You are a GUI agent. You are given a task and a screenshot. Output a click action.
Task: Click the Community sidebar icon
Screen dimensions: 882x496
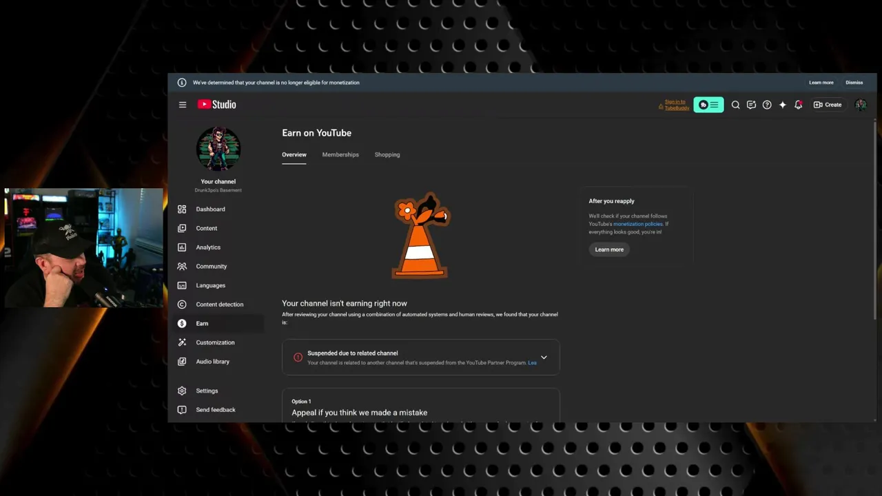[x=182, y=266]
